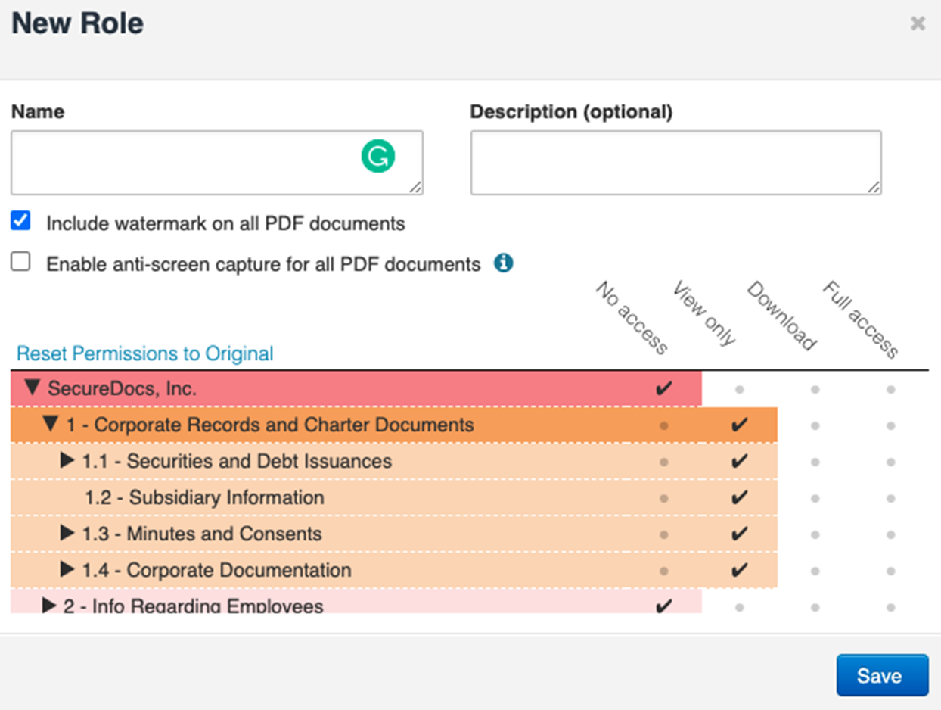
Task: Enable anti-screen capture for all PDF documents
Action: (x=20, y=263)
